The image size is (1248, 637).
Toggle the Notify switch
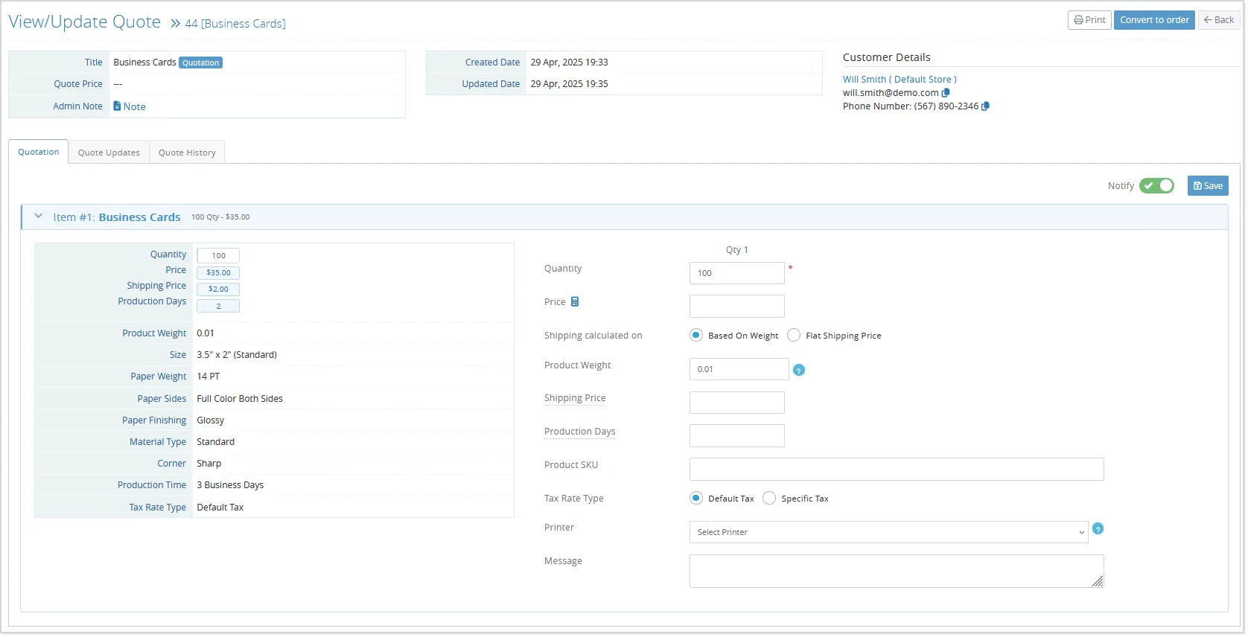[x=1156, y=186]
